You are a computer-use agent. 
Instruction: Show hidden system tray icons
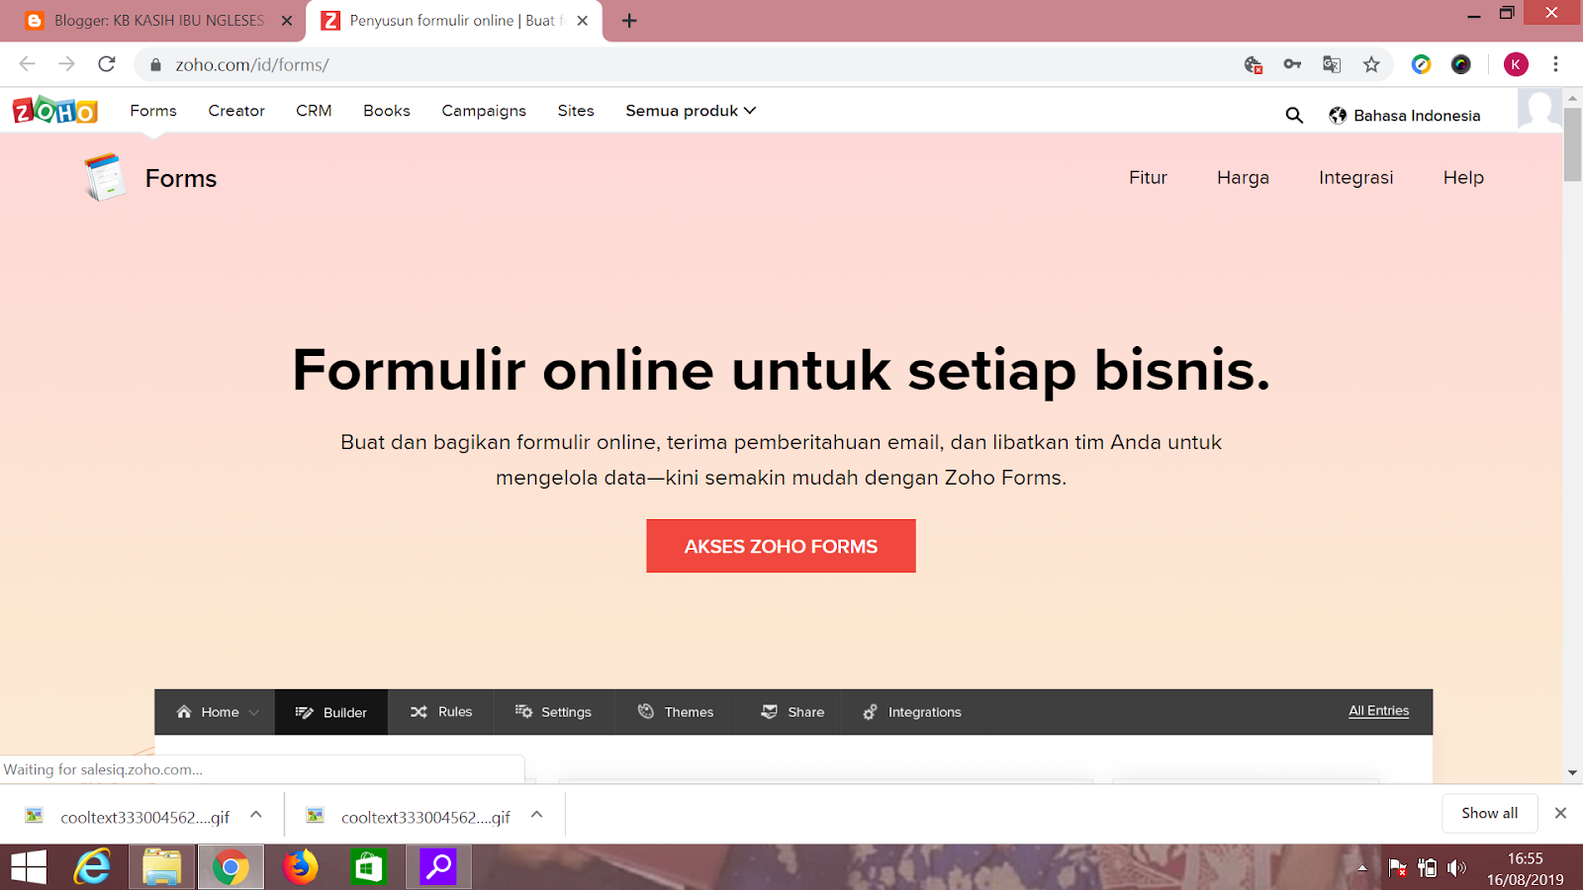point(1362,868)
